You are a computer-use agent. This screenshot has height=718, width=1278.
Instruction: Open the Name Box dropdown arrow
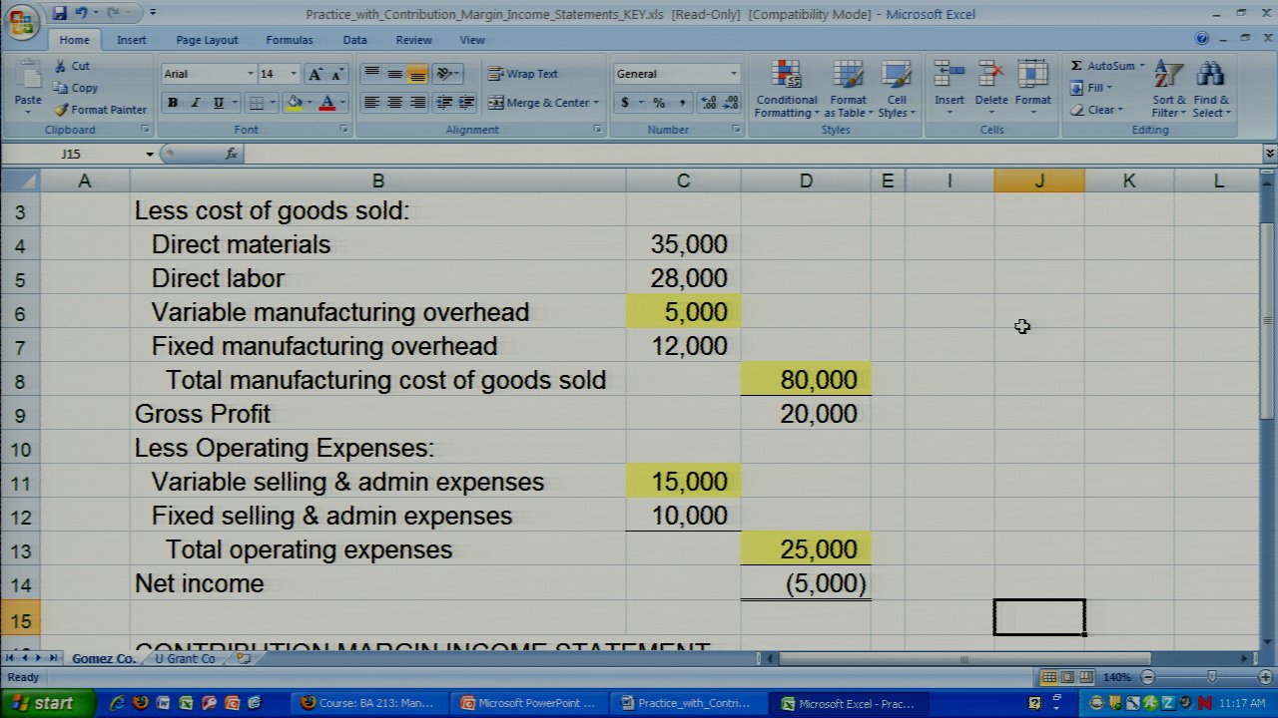tap(150, 155)
